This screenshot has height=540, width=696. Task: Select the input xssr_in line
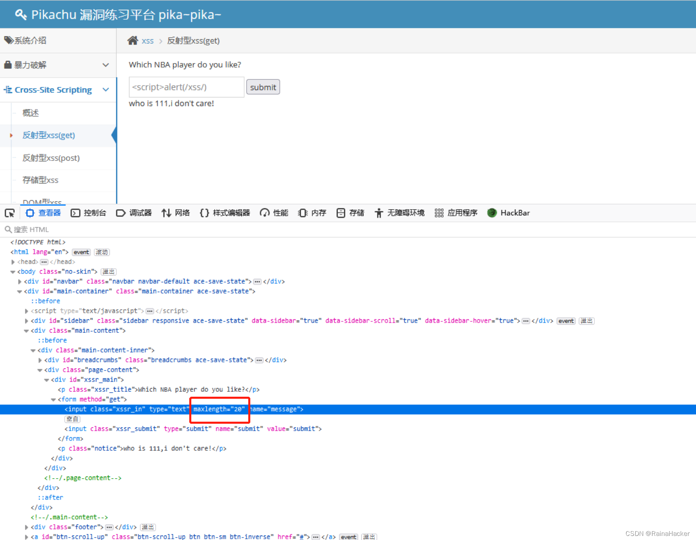pyautogui.click(x=348, y=409)
